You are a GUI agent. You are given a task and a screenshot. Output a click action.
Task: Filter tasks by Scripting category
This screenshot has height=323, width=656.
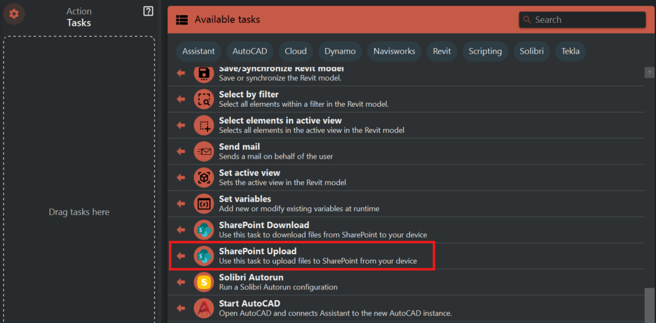click(x=485, y=51)
